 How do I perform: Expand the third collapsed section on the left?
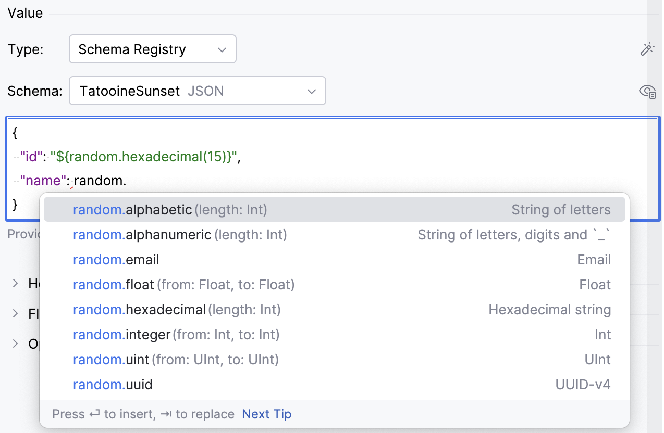pyautogui.click(x=14, y=344)
